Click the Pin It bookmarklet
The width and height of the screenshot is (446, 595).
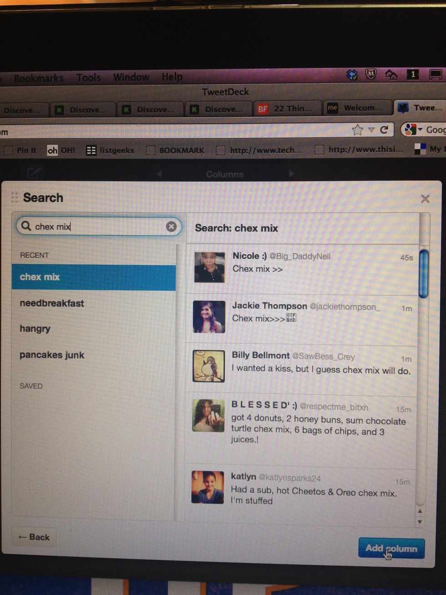pos(20,150)
